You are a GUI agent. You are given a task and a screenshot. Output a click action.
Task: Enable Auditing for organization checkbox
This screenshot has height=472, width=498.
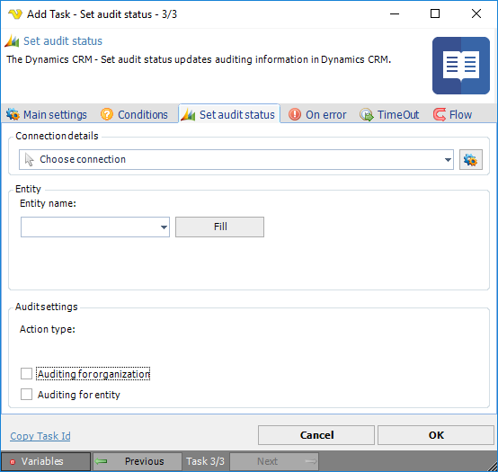(x=26, y=374)
